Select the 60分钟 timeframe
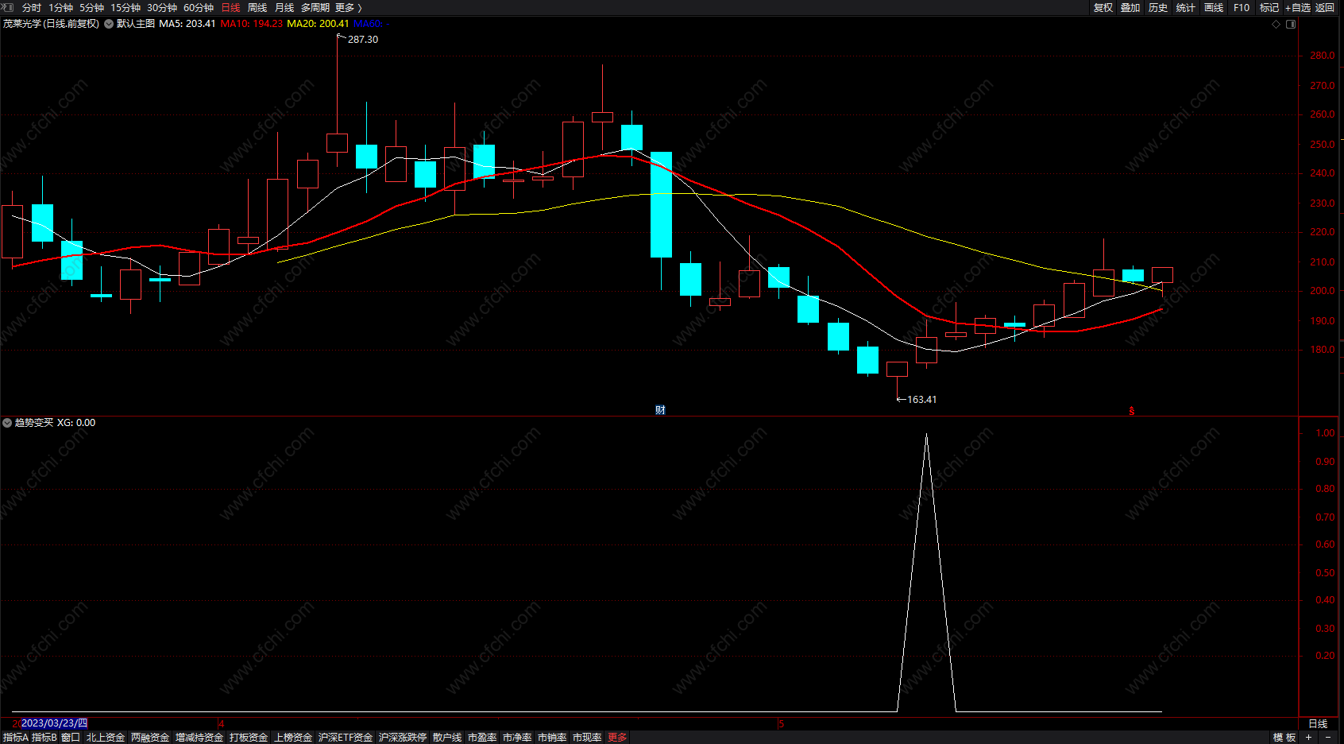1344x744 pixels. (x=199, y=7)
